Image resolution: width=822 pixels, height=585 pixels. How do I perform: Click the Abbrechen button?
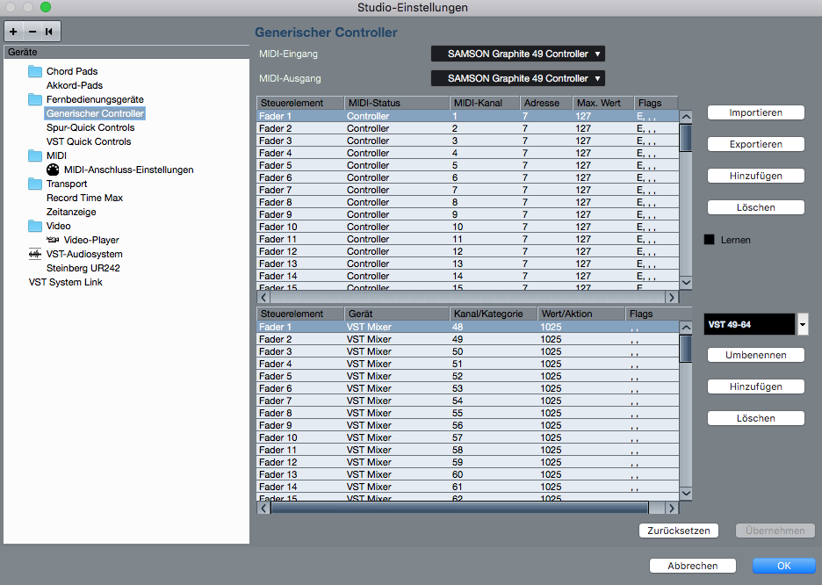[x=693, y=566]
